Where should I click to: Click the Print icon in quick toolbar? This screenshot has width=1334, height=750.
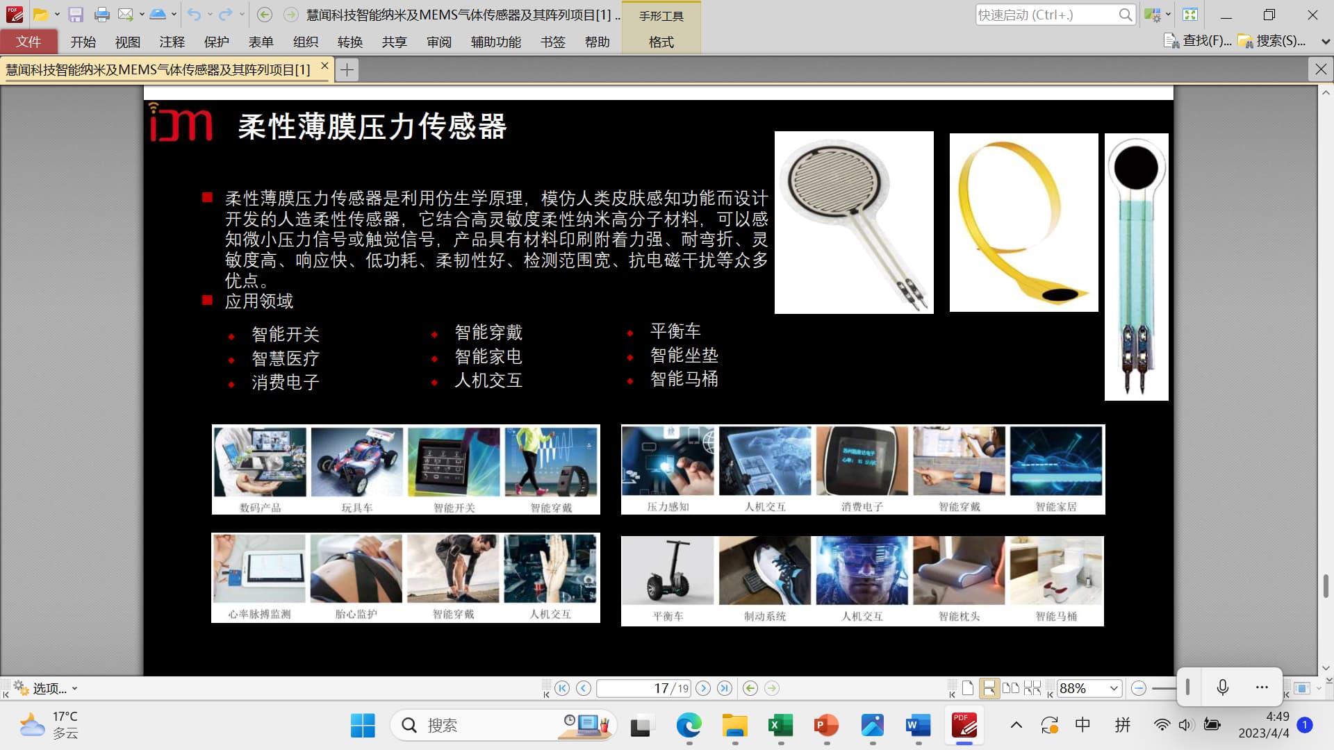click(101, 15)
